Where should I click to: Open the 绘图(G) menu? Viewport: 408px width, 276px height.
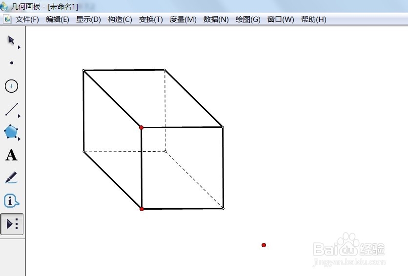coord(248,20)
